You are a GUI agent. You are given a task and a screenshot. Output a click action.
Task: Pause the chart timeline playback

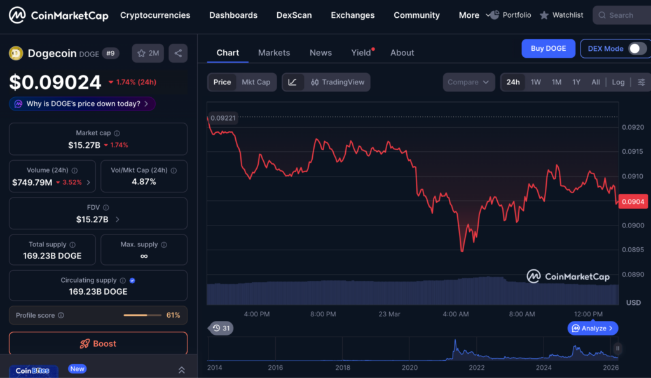[617, 348]
